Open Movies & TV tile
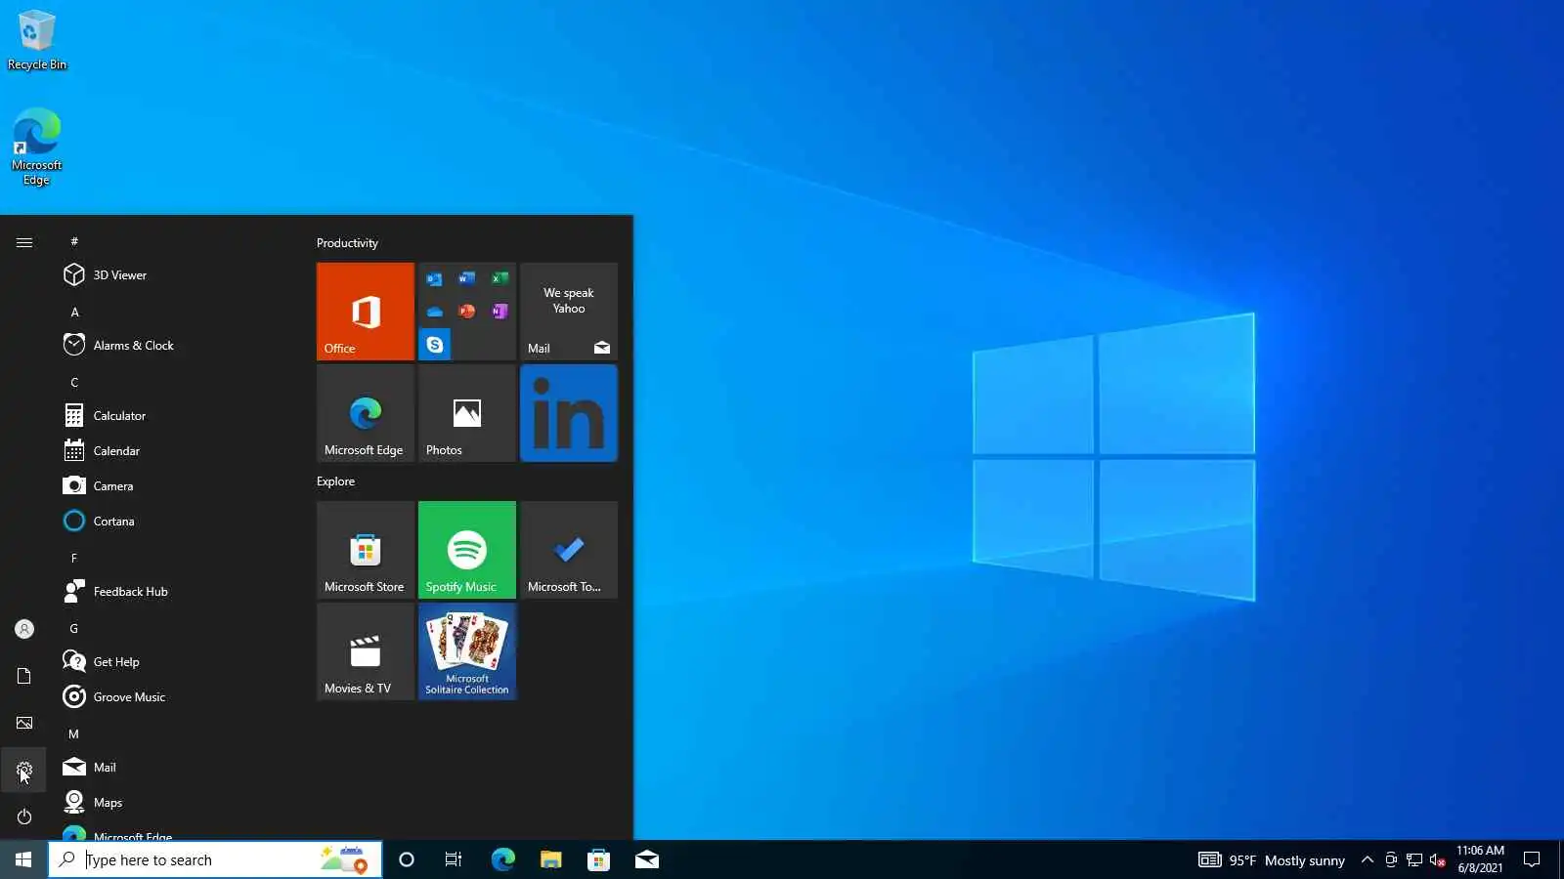Viewport: 1564px width, 879px height. pos(366,651)
